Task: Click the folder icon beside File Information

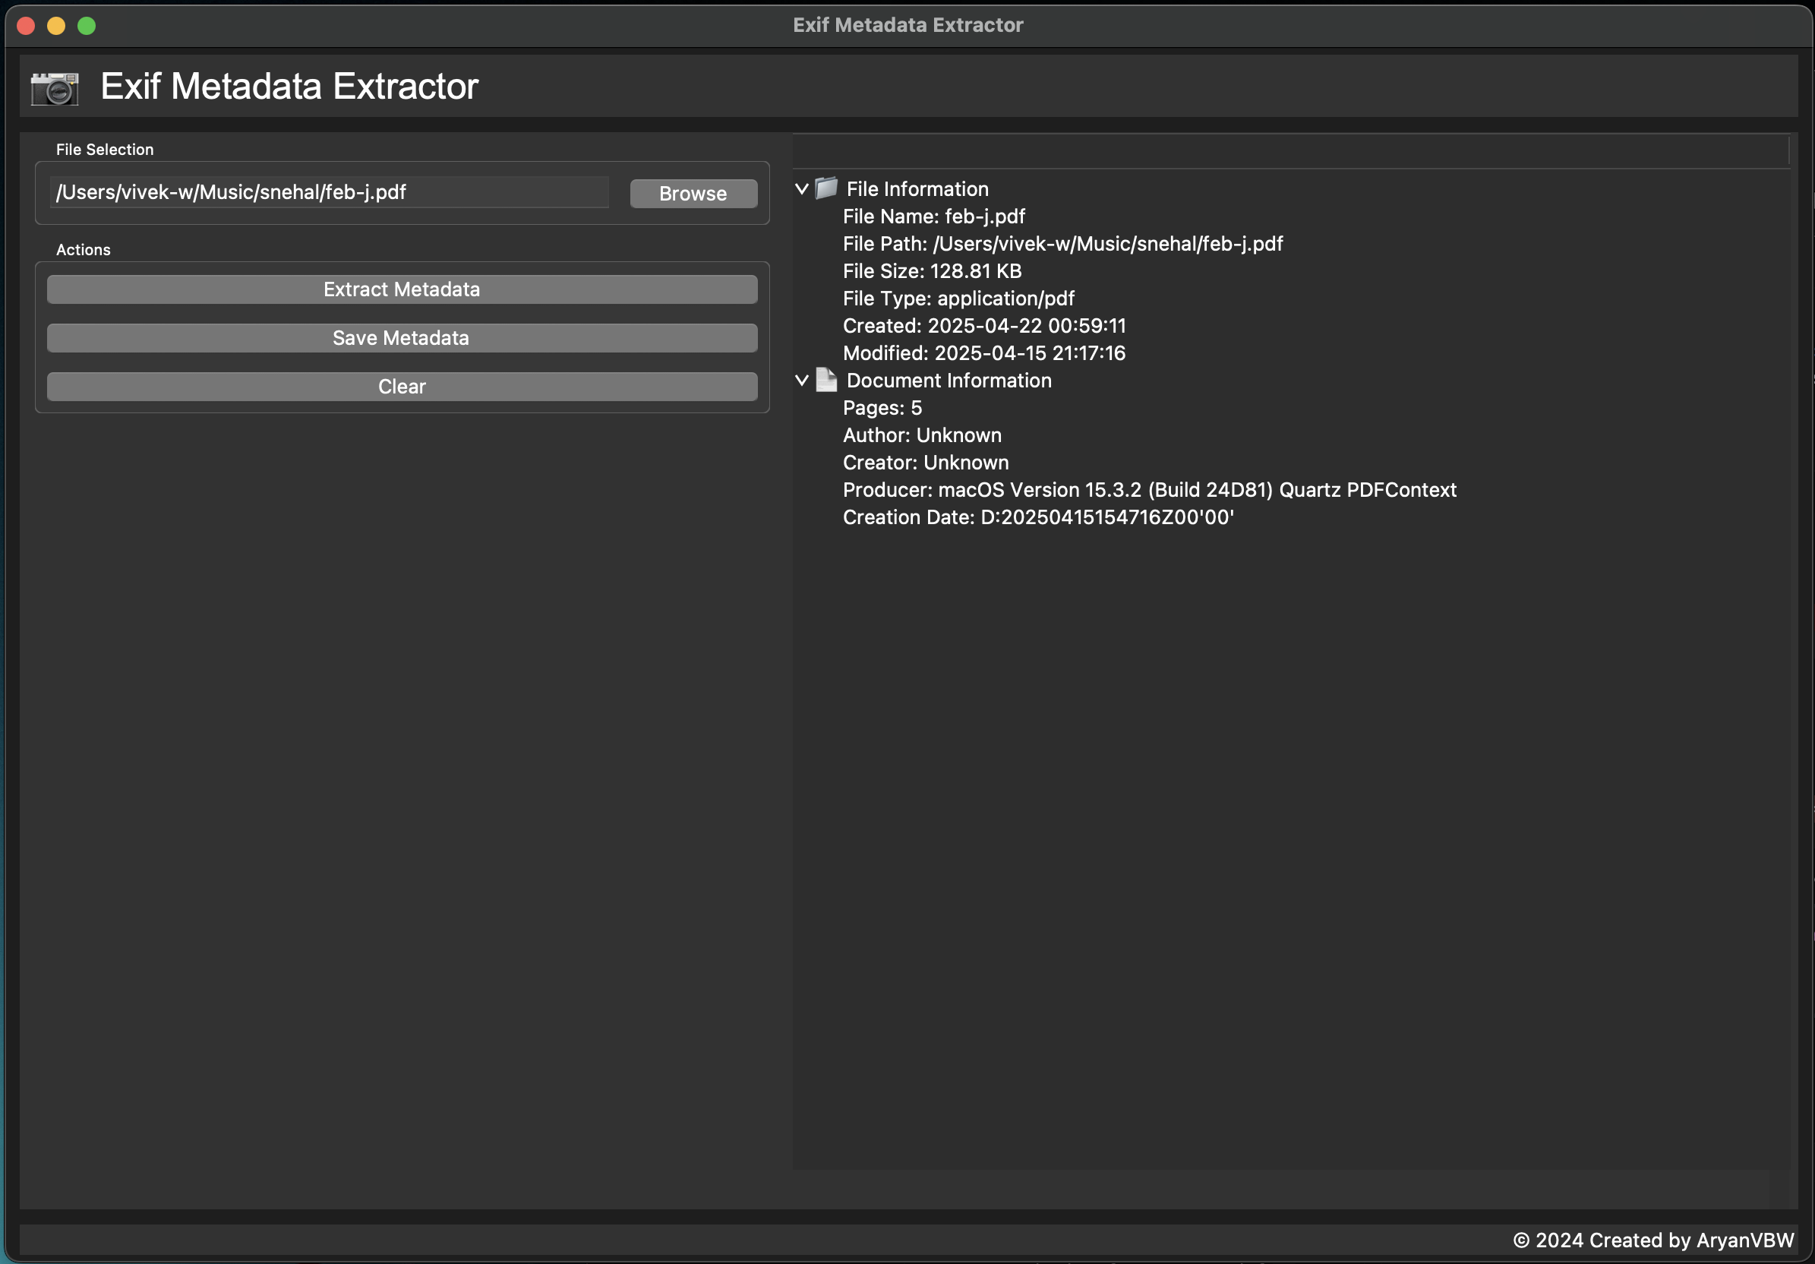Action: (x=825, y=188)
